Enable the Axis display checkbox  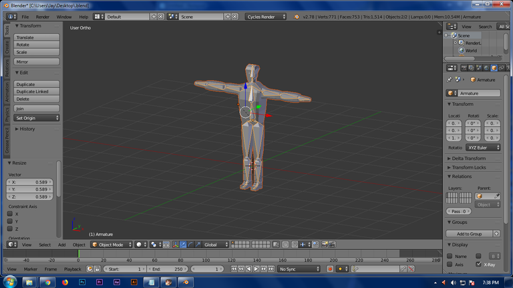[x=450, y=265]
